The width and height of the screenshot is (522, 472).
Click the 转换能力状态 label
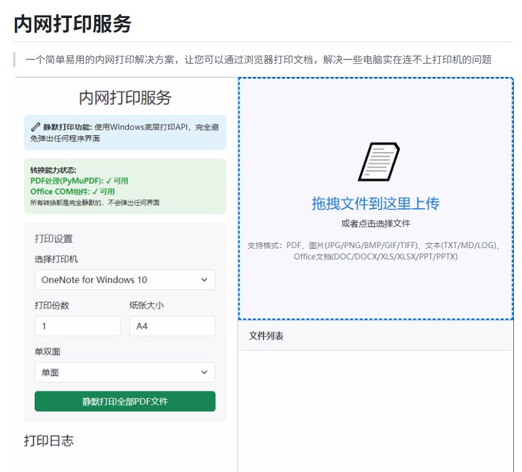coord(53,170)
